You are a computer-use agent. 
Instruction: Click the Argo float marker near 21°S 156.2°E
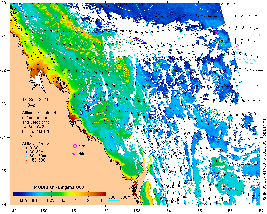click(237, 46)
